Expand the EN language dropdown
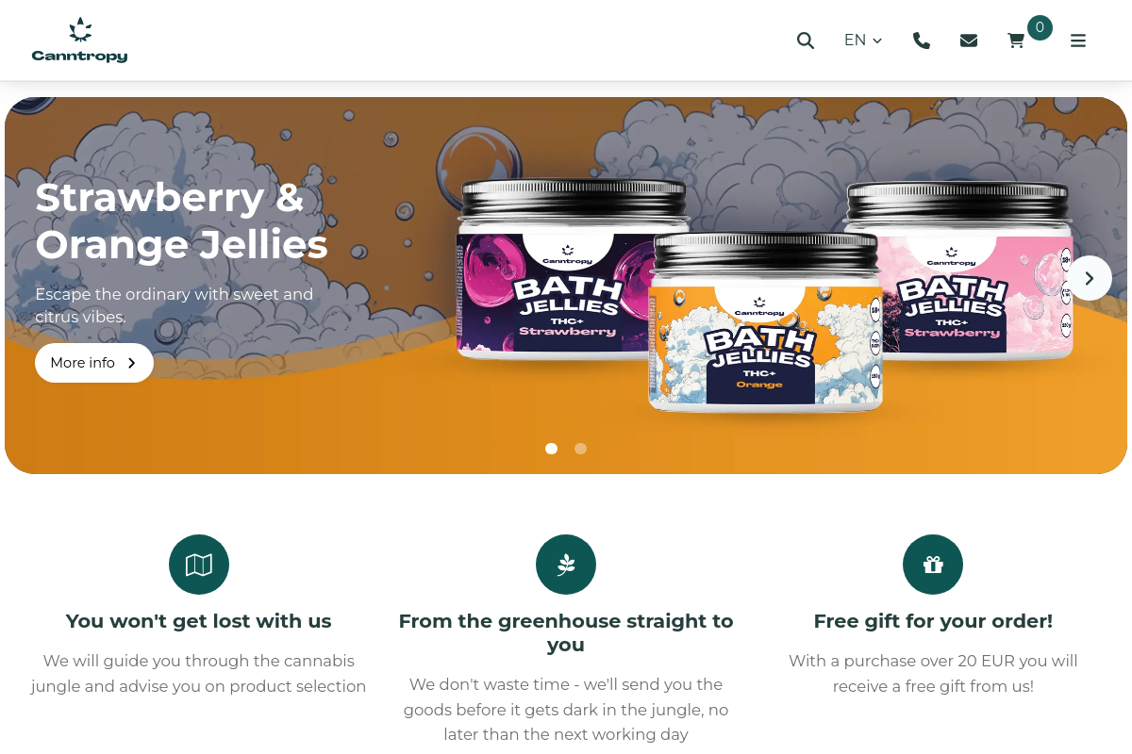 coord(863,41)
